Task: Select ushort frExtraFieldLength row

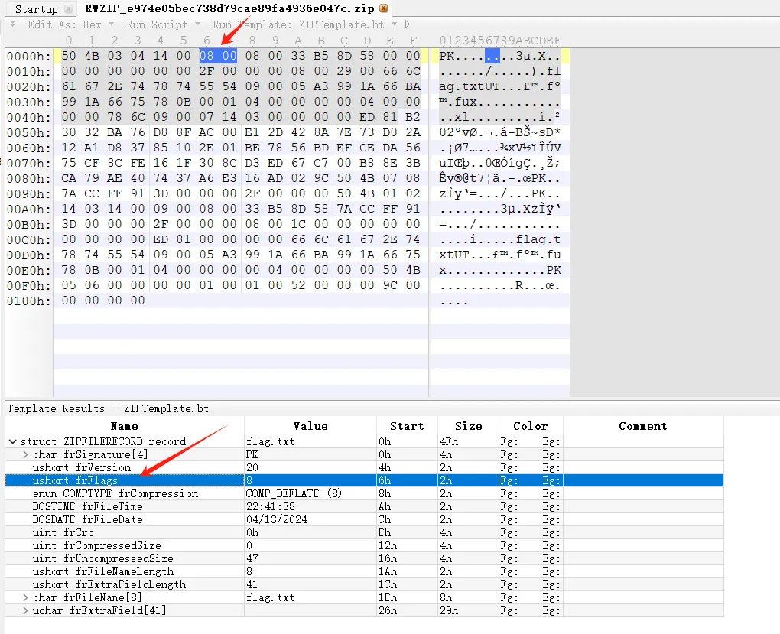Action: [364, 584]
